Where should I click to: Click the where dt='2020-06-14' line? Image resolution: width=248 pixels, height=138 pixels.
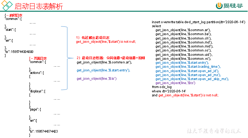[x=169, y=91]
